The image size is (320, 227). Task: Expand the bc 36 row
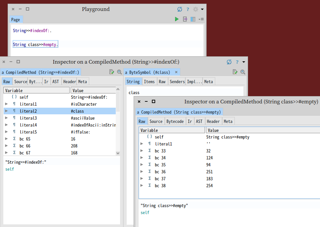point(142,172)
